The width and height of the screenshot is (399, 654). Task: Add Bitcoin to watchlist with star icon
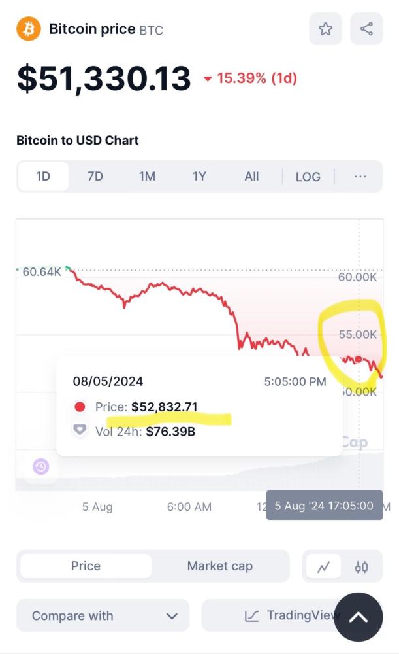[325, 29]
